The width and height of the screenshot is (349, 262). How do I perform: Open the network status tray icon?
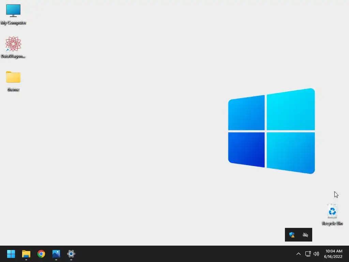click(308, 254)
